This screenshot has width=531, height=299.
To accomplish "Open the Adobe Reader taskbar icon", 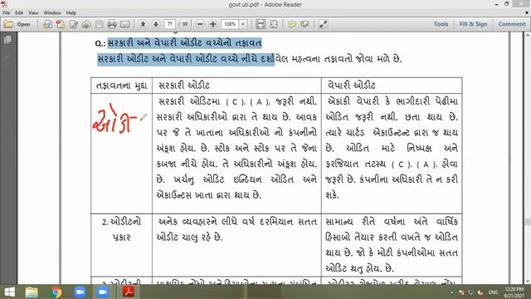I will tap(129, 292).
